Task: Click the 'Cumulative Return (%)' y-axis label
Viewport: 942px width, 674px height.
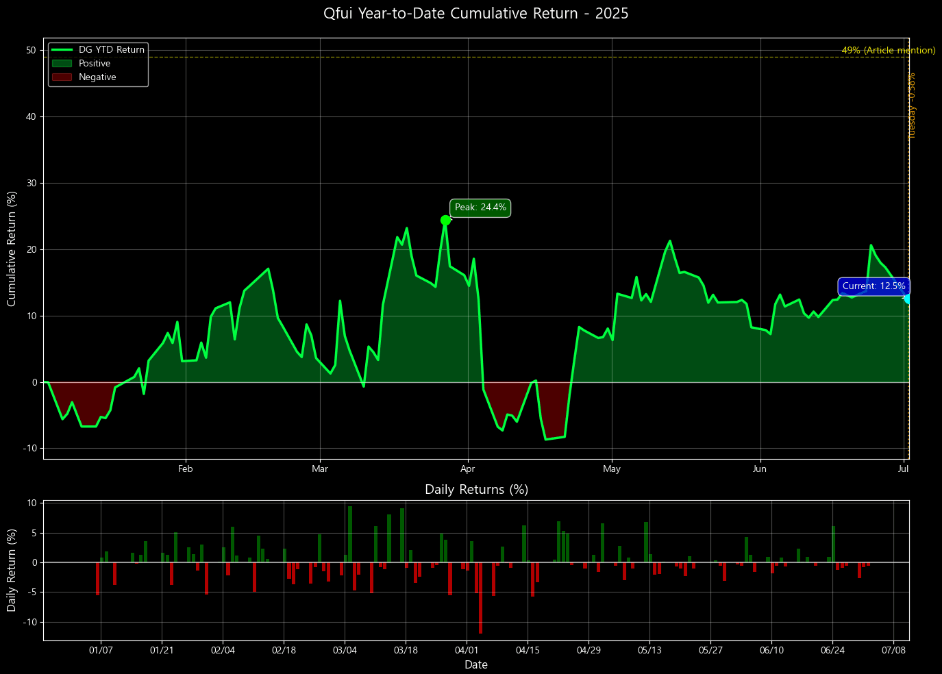Action: tap(12, 248)
